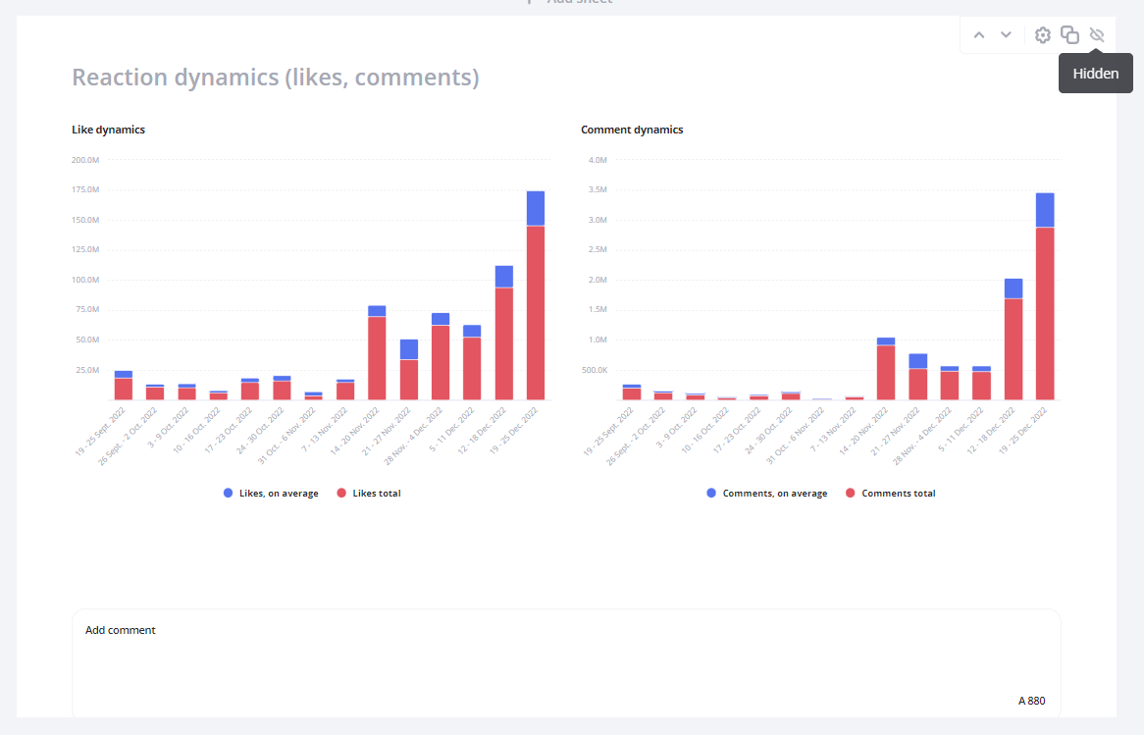The image size is (1144, 735).
Task: Click the move-up chevron arrow
Action: click(x=978, y=35)
